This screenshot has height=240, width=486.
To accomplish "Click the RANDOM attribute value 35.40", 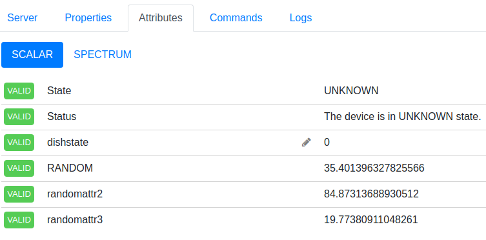I will 374,168.
